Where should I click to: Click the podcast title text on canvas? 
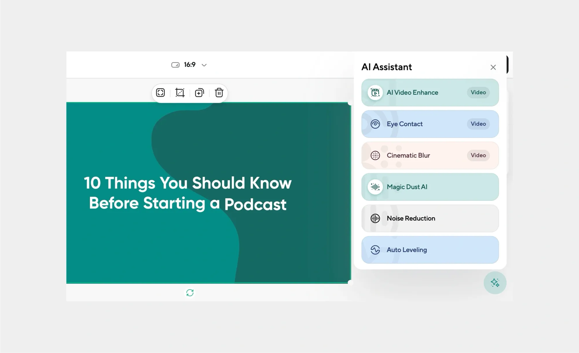tap(188, 193)
